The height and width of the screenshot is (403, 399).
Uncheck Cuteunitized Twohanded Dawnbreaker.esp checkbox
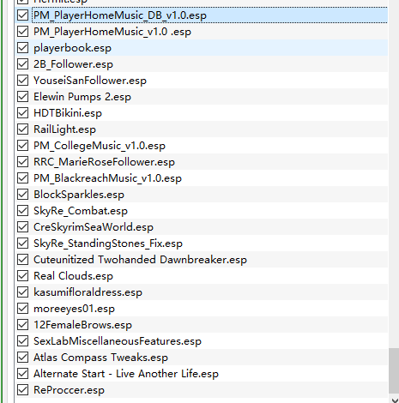(x=22, y=260)
